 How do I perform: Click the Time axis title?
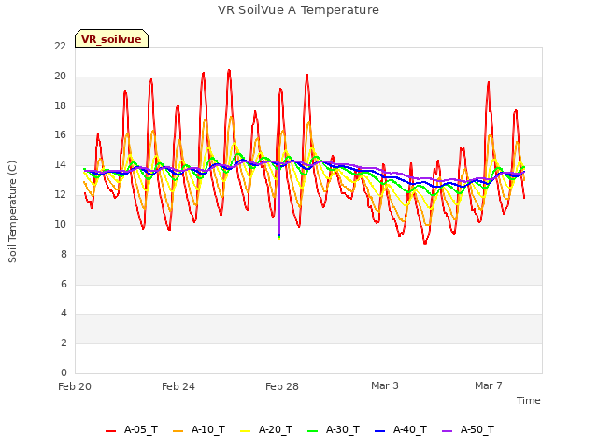click(529, 400)
